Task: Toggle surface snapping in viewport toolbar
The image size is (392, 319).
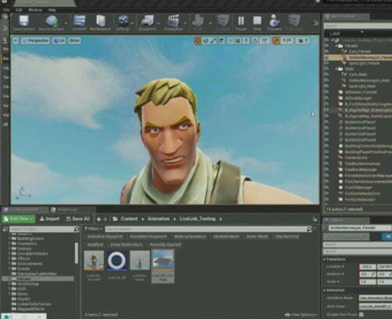Action: (x=230, y=41)
